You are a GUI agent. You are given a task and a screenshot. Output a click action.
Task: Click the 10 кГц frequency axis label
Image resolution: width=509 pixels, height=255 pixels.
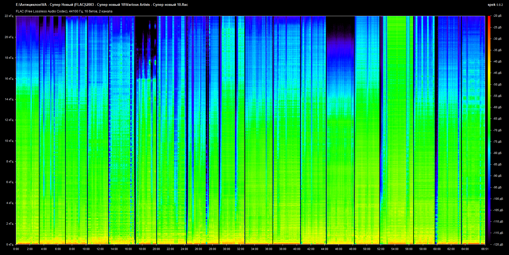point(9,141)
